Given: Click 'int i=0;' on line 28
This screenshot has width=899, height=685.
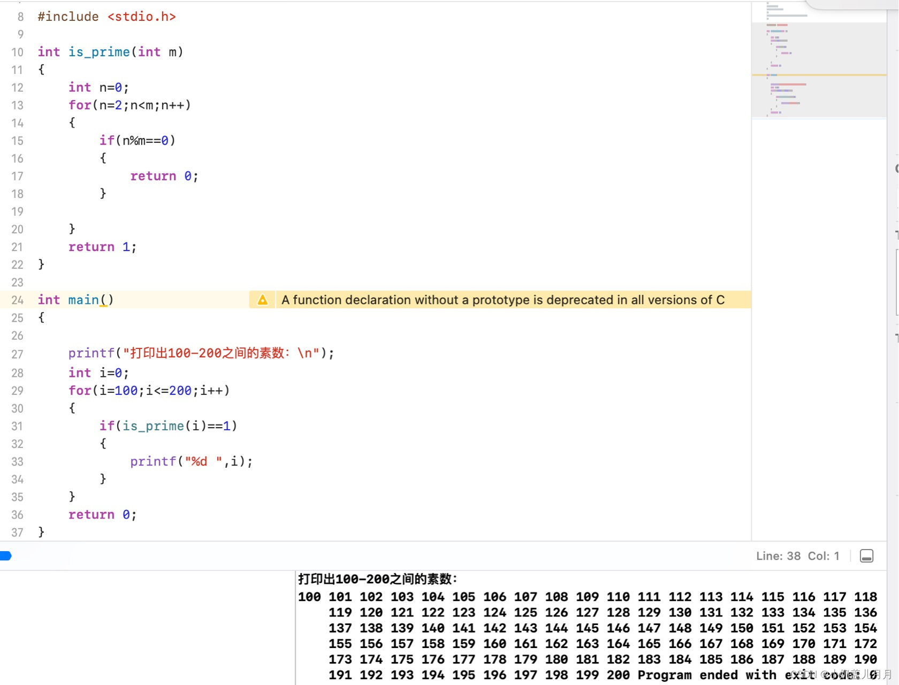Looking at the screenshot, I should click(x=98, y=372).
